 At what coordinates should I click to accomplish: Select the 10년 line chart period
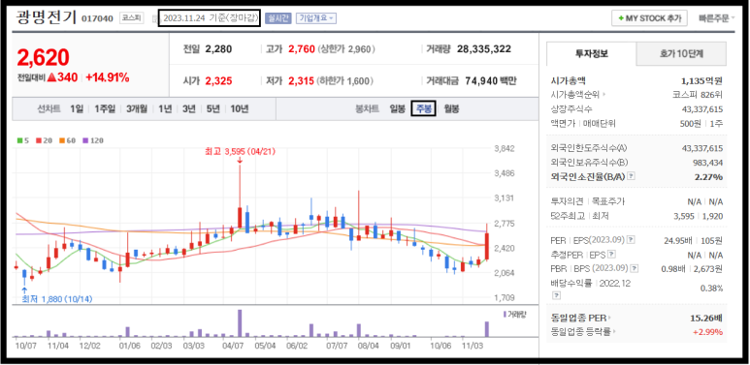point(239,108)
